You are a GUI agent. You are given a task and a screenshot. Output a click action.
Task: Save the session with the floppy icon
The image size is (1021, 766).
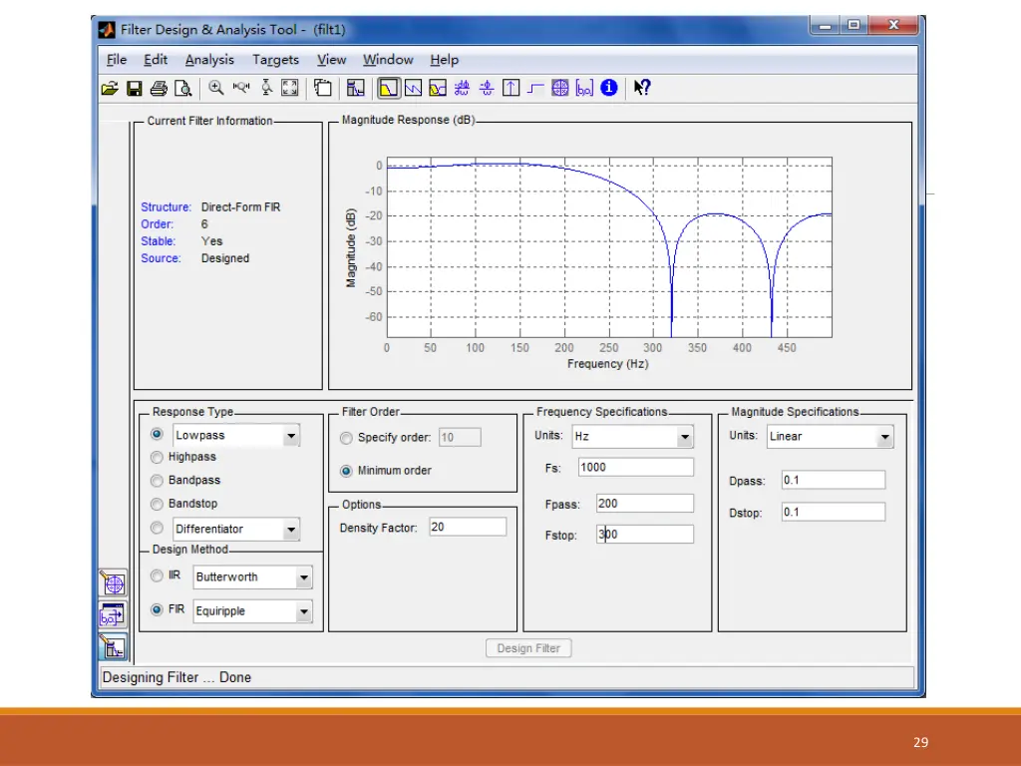click(135, 88)
